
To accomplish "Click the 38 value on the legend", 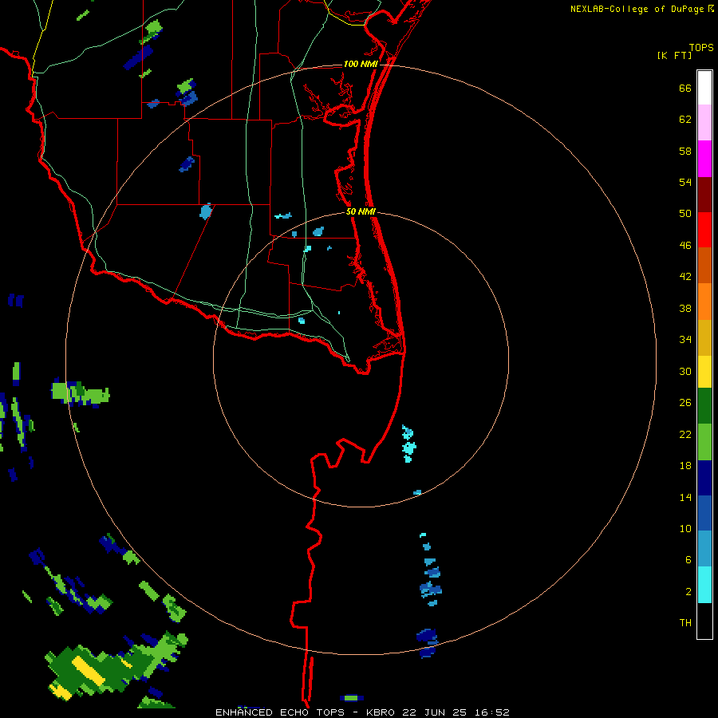I will coord(685,309).
